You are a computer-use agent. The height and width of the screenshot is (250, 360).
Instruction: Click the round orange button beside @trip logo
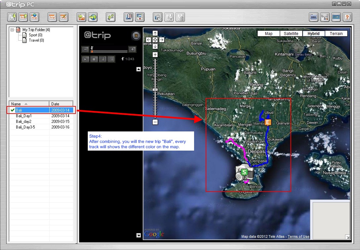136,35
